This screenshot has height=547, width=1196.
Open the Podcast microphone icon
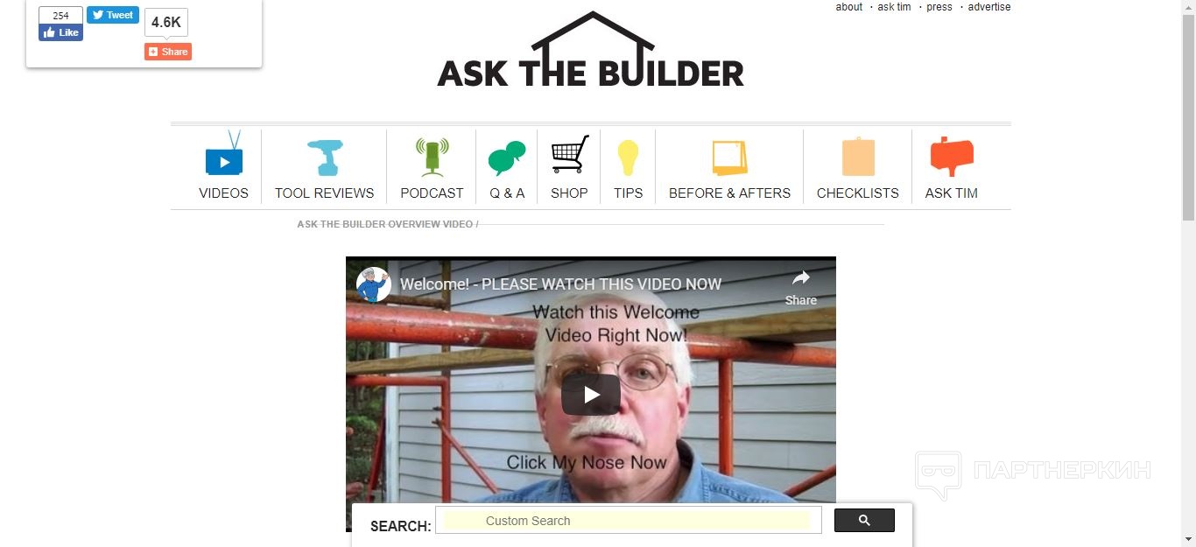(432, 158)
